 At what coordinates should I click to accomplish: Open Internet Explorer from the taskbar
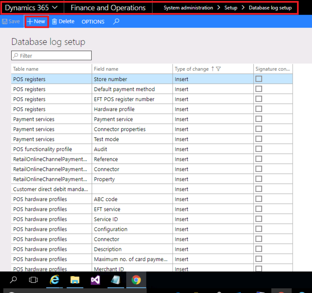coord(55,280)
